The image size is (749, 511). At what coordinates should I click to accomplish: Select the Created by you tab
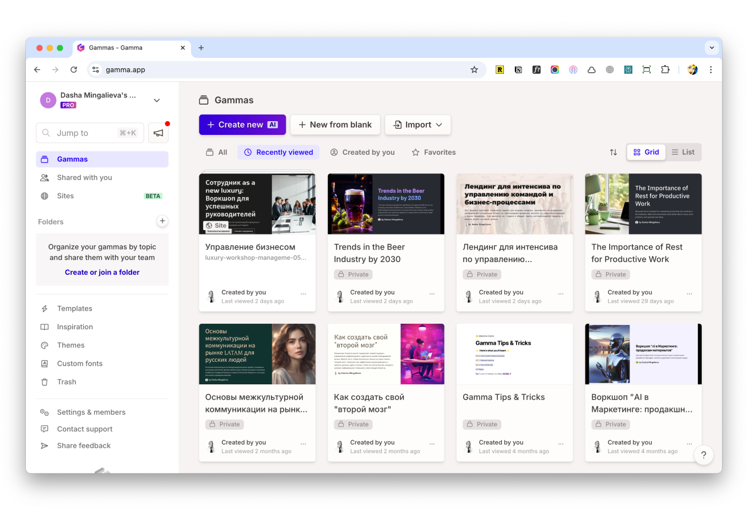coord(362,153)
